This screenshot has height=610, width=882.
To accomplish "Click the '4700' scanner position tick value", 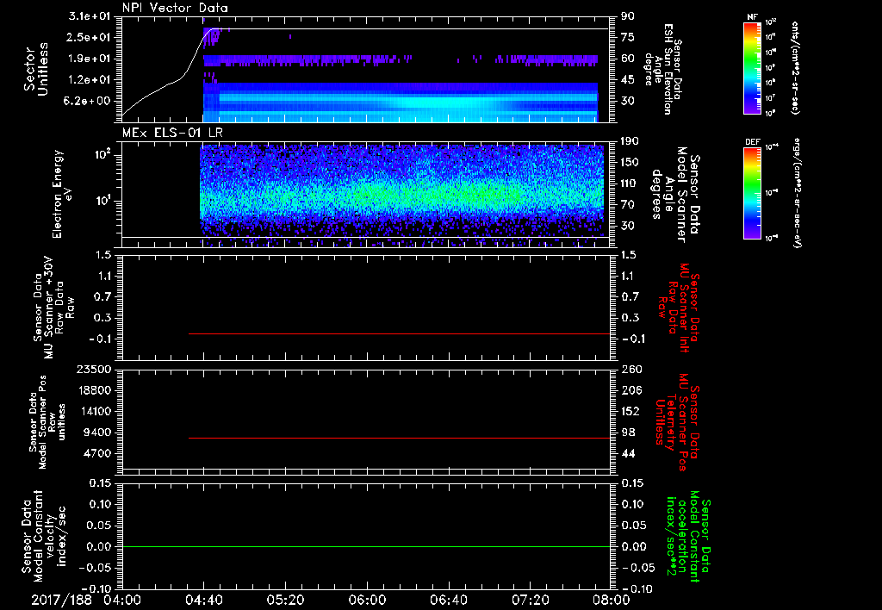I will click(97, 453).
